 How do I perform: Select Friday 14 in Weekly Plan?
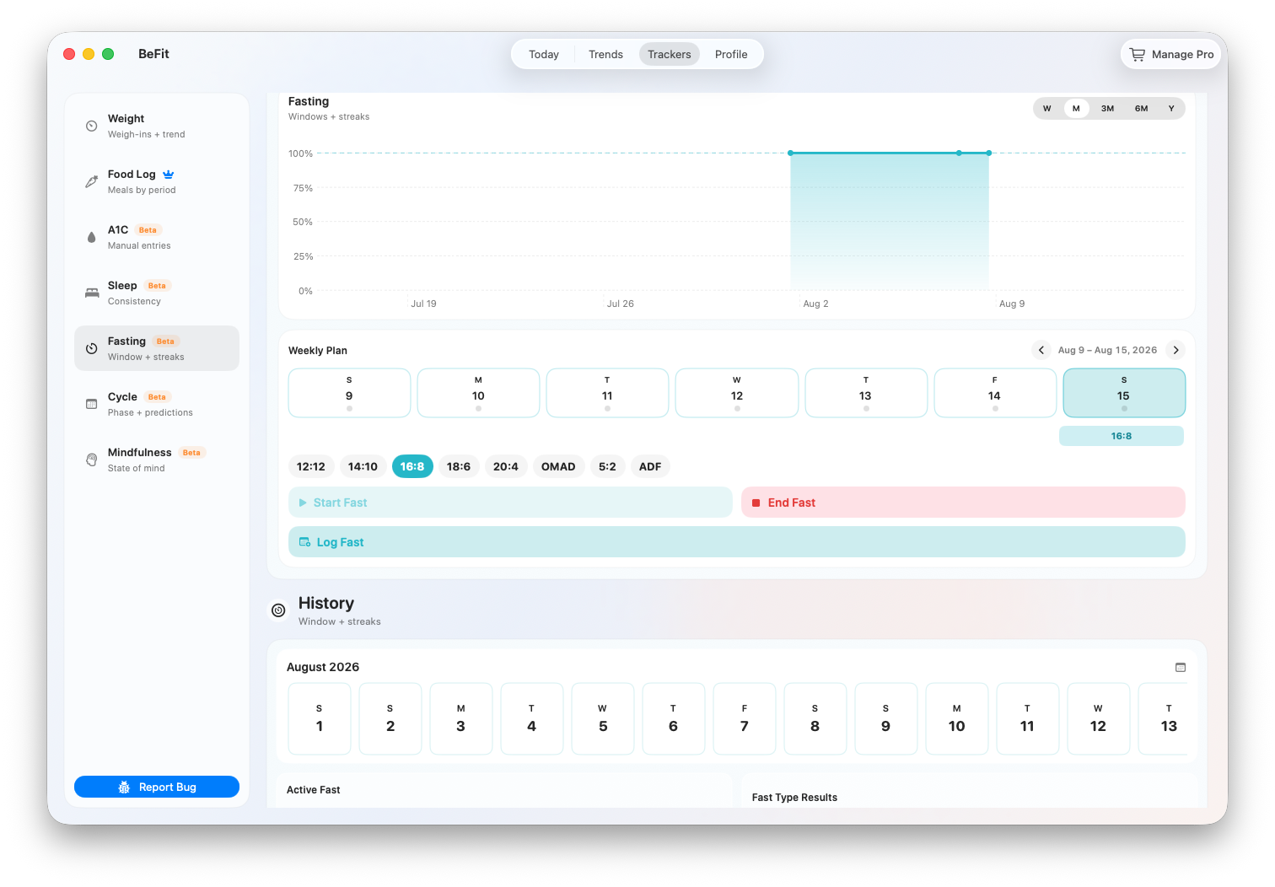point(995,393)
